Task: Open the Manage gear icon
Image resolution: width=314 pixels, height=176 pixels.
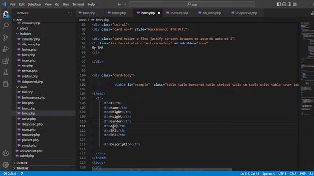Action: point(6,165)
